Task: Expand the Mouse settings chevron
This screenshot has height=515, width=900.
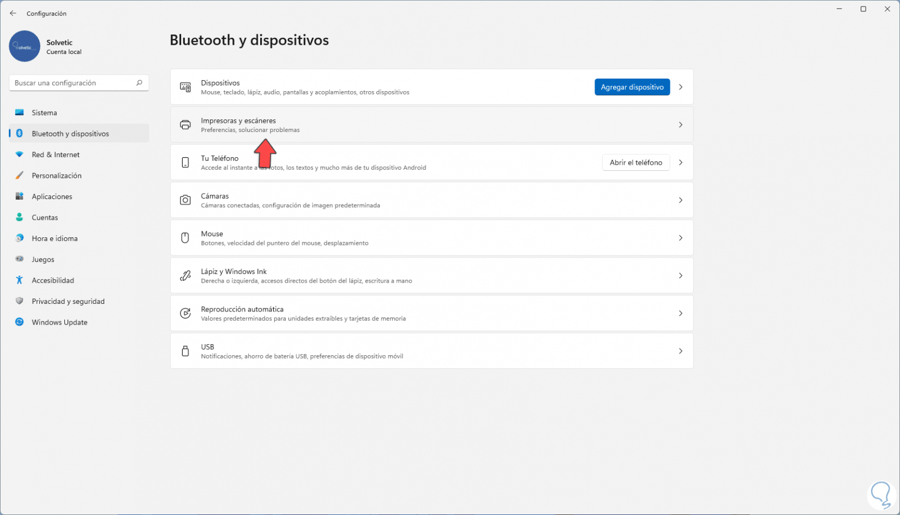Action: coord(681,238)
